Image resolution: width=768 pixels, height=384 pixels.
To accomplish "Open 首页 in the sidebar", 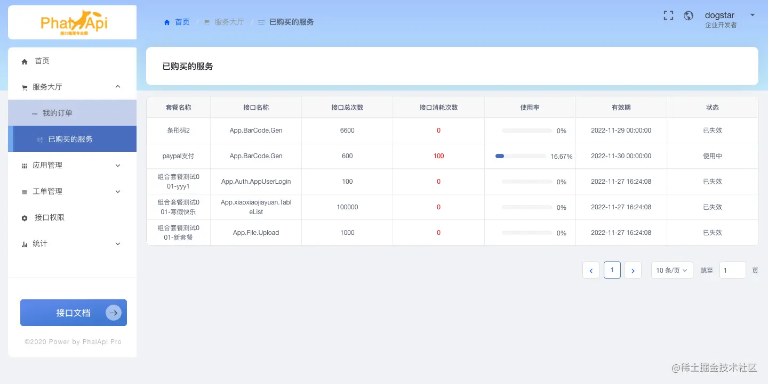I will [72, 61].
